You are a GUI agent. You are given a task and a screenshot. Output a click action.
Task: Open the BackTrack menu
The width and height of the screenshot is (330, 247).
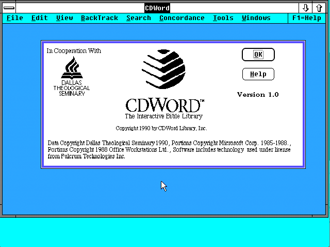click(100, 18)
